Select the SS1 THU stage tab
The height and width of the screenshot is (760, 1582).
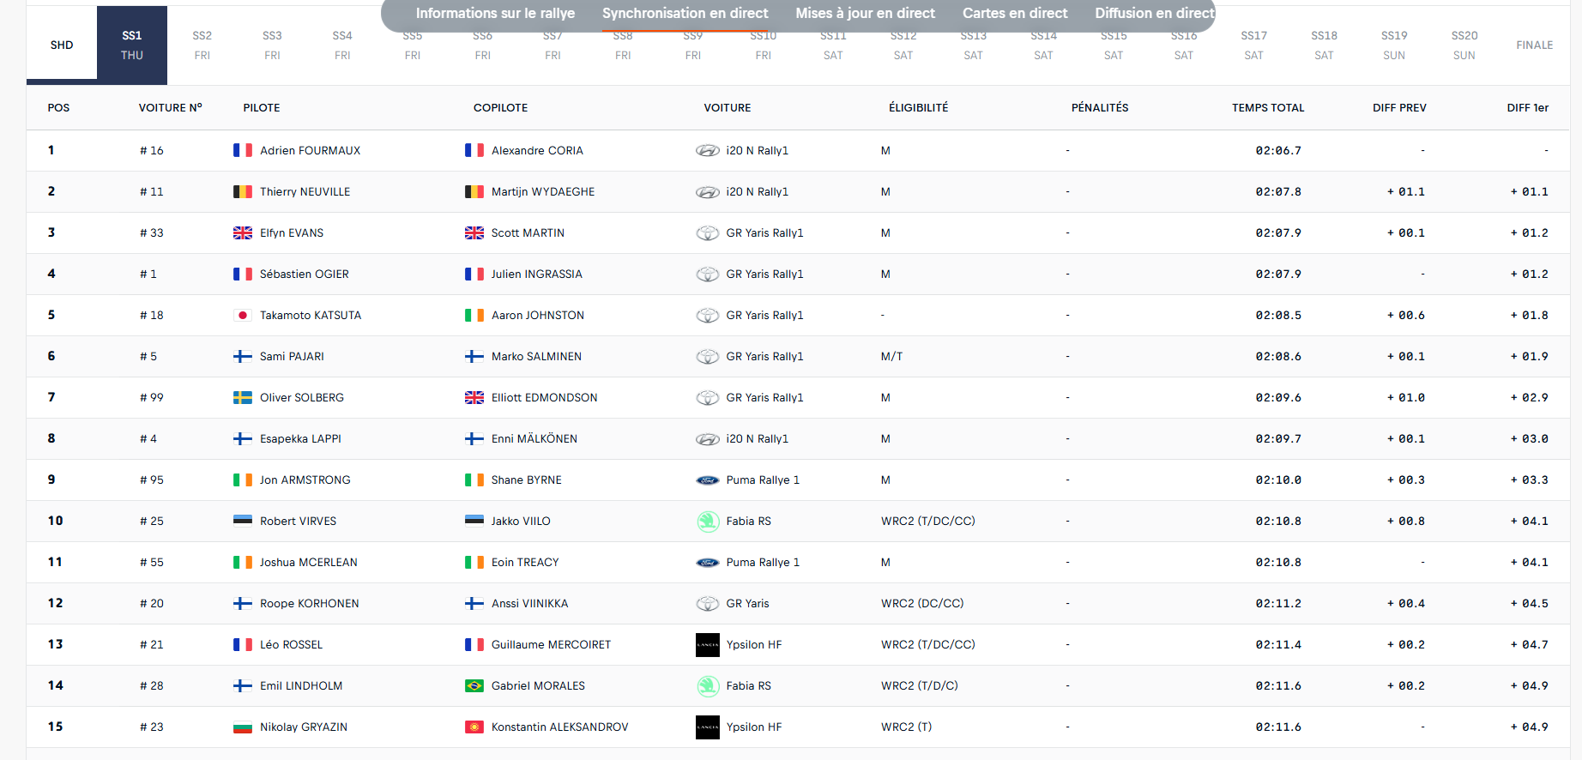132,45
